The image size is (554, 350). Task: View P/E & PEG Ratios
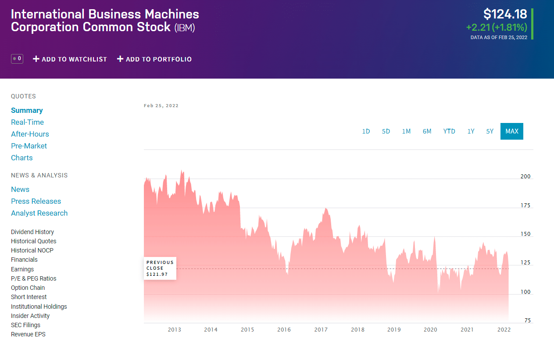click(34, 278)
